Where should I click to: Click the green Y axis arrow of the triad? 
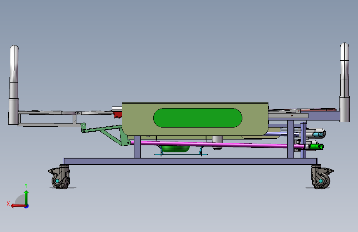pos(26,198)
